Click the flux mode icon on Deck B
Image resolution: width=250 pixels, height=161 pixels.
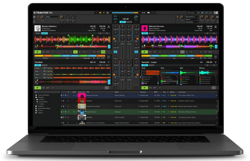160,52
